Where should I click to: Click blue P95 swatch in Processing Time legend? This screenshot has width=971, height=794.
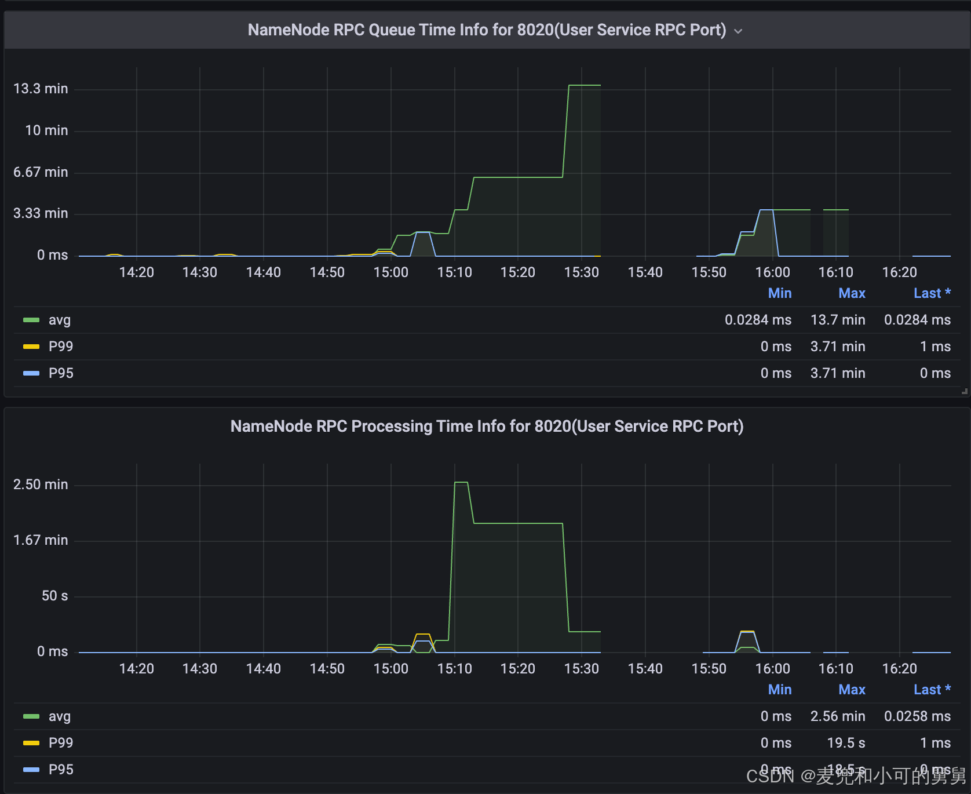coord(31,770)
